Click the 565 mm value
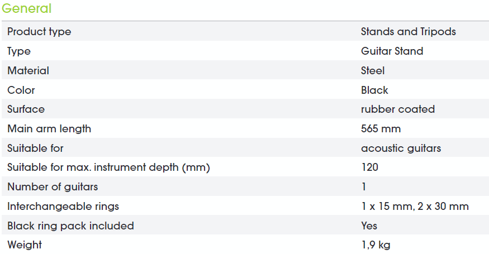The width and height of the screenshot is (489, 254). (381, 129)
